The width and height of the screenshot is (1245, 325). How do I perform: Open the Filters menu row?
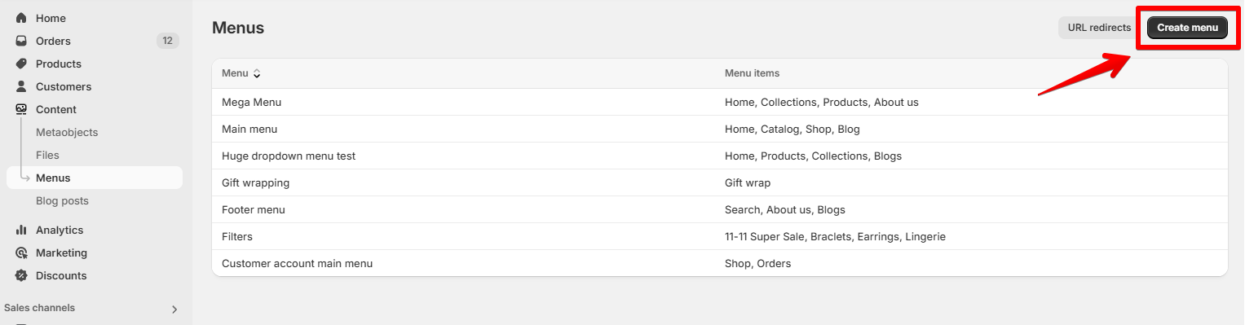click(x=719, y=236)
